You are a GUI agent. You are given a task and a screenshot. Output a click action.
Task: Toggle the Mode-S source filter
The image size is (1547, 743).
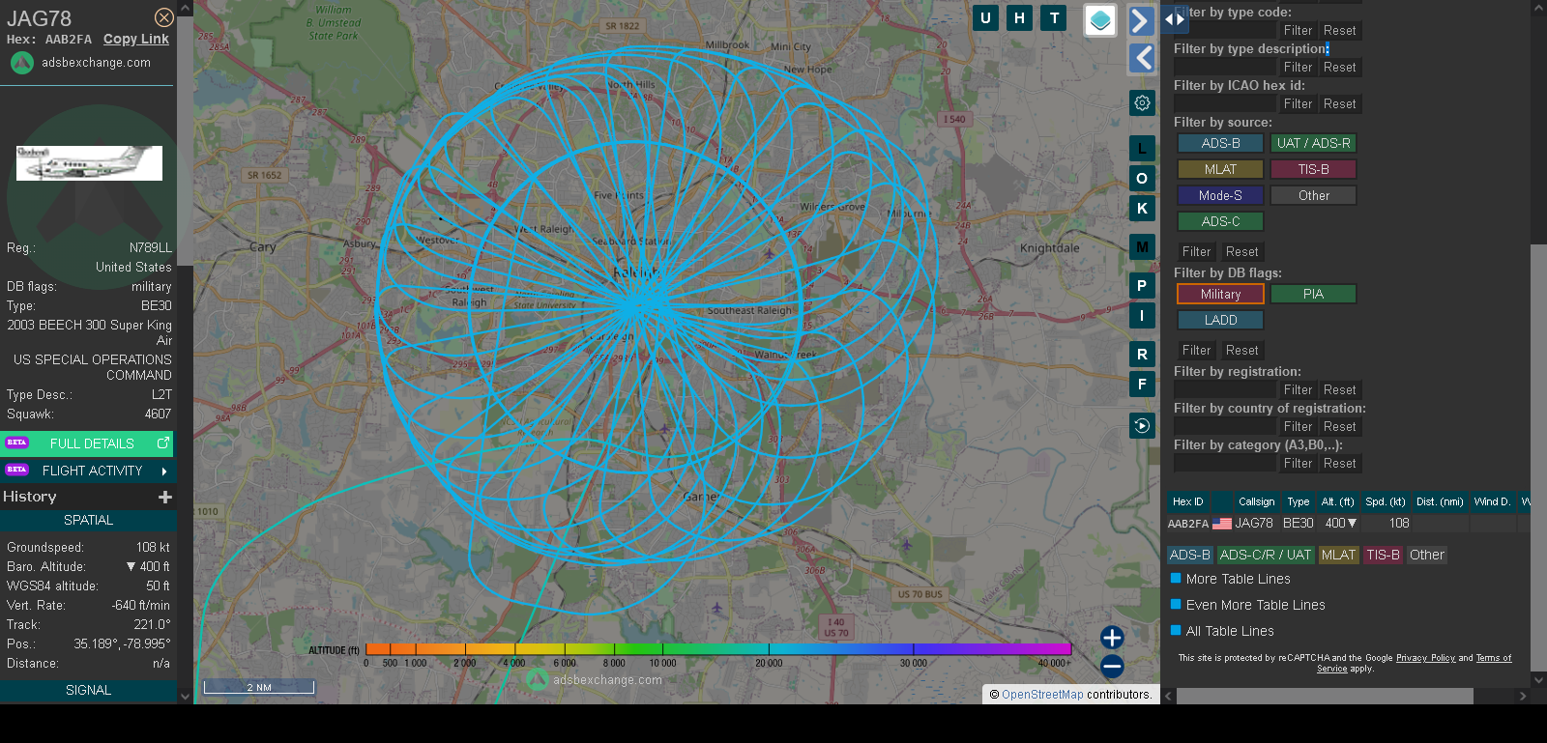[x=1220, y=195]
